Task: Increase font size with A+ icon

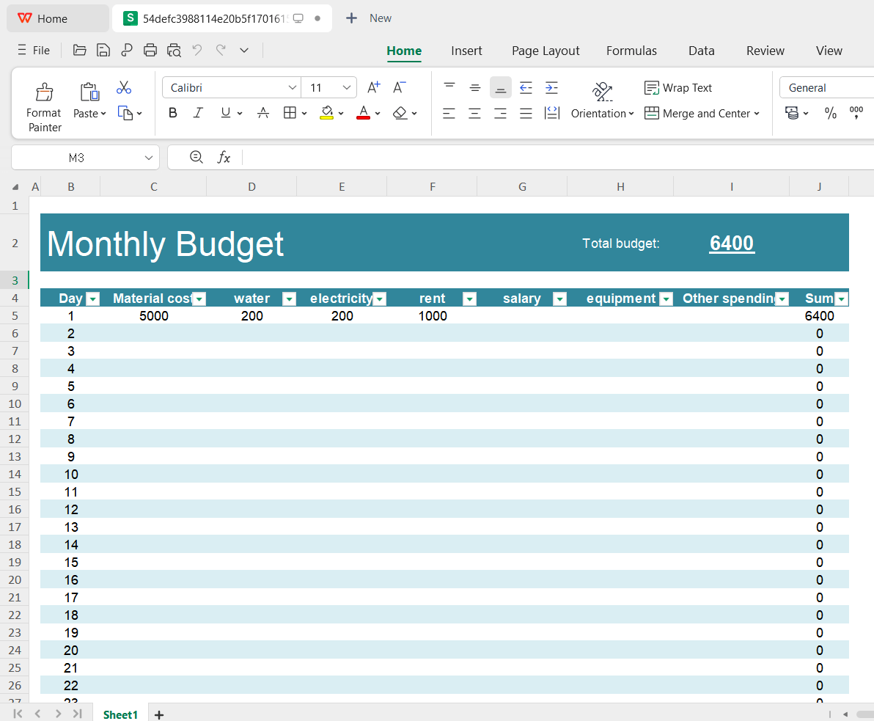Action: click(373, 87)
